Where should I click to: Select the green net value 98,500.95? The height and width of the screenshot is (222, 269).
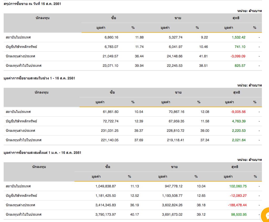click(239, 214)
